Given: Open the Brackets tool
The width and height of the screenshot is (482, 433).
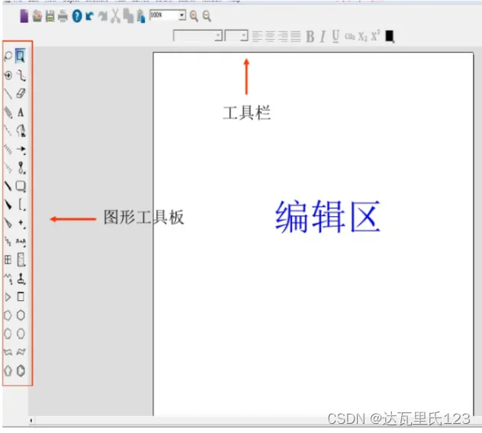Looking at the screenshot, I should 21,205.
